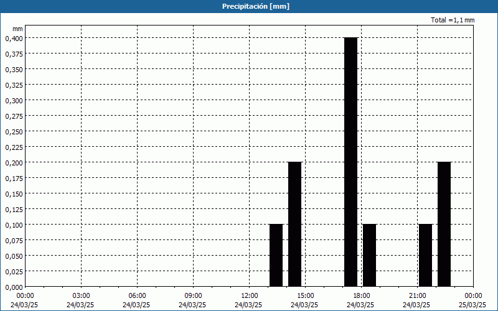Click the '0,400' y-axis label

point(14,38)
